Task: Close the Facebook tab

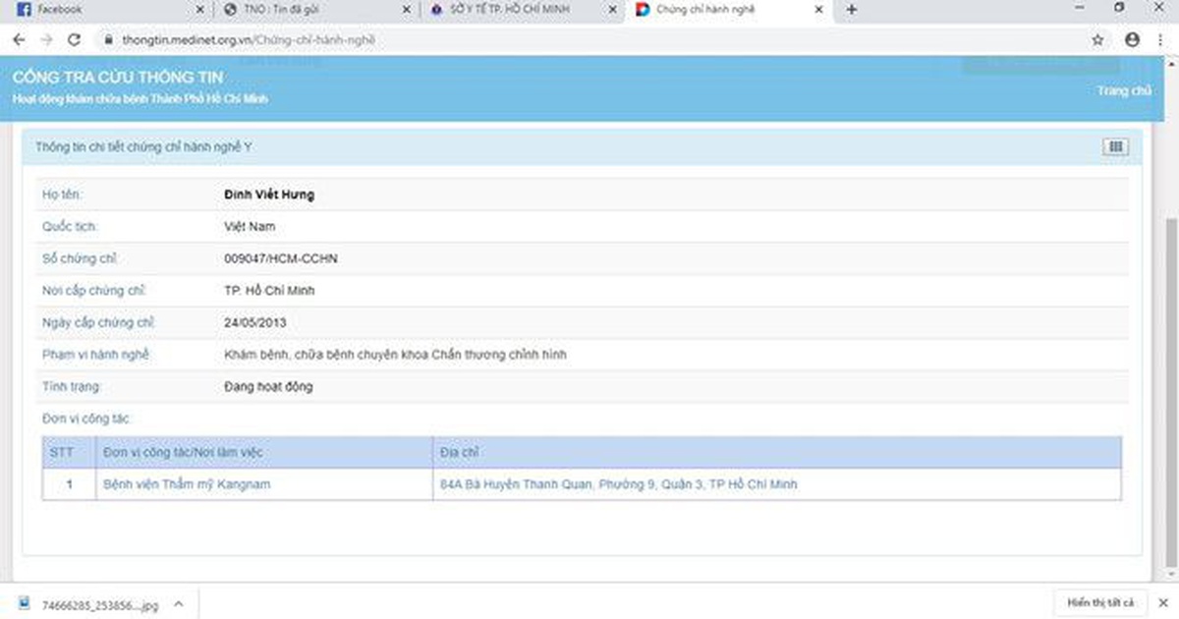Action: point(199,10)
